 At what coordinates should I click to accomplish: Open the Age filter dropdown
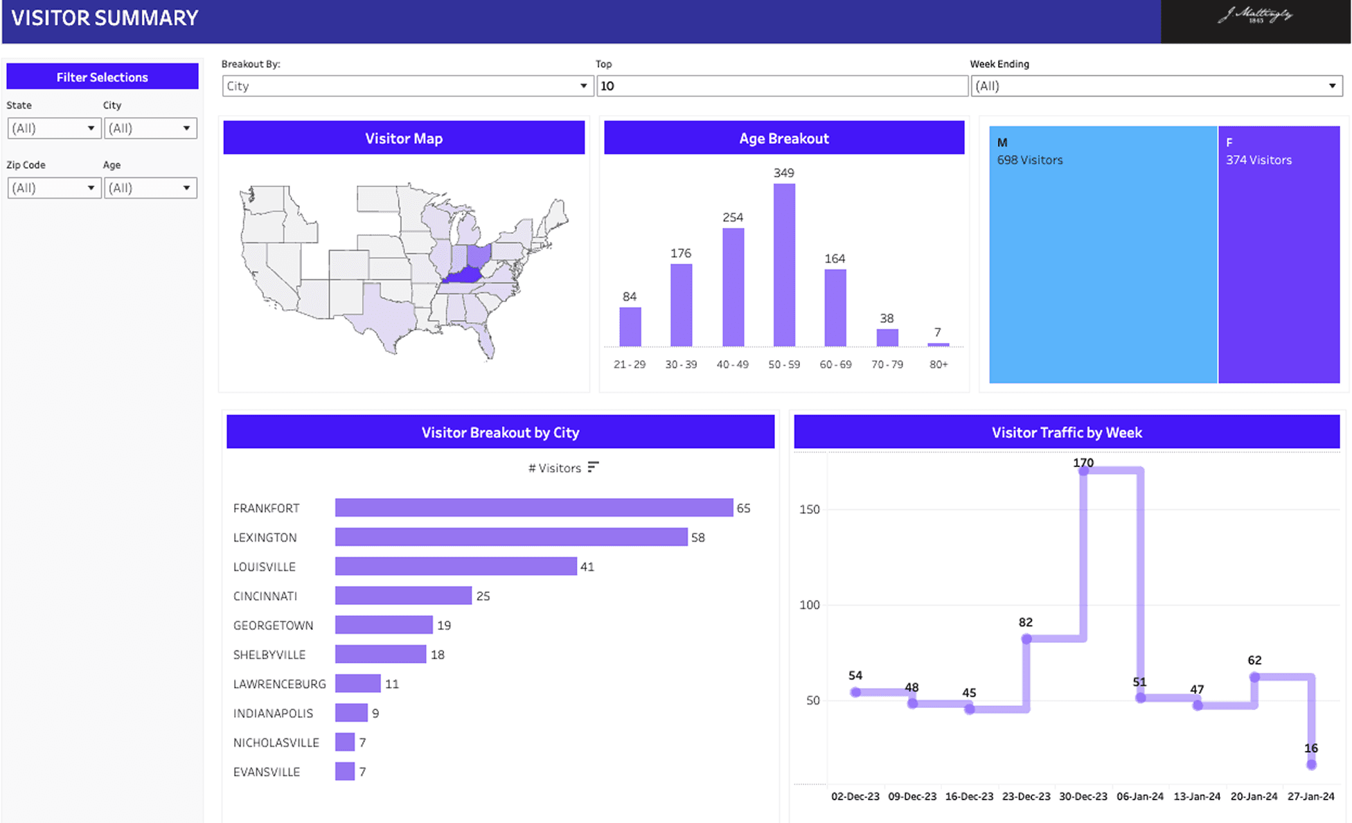150,188
